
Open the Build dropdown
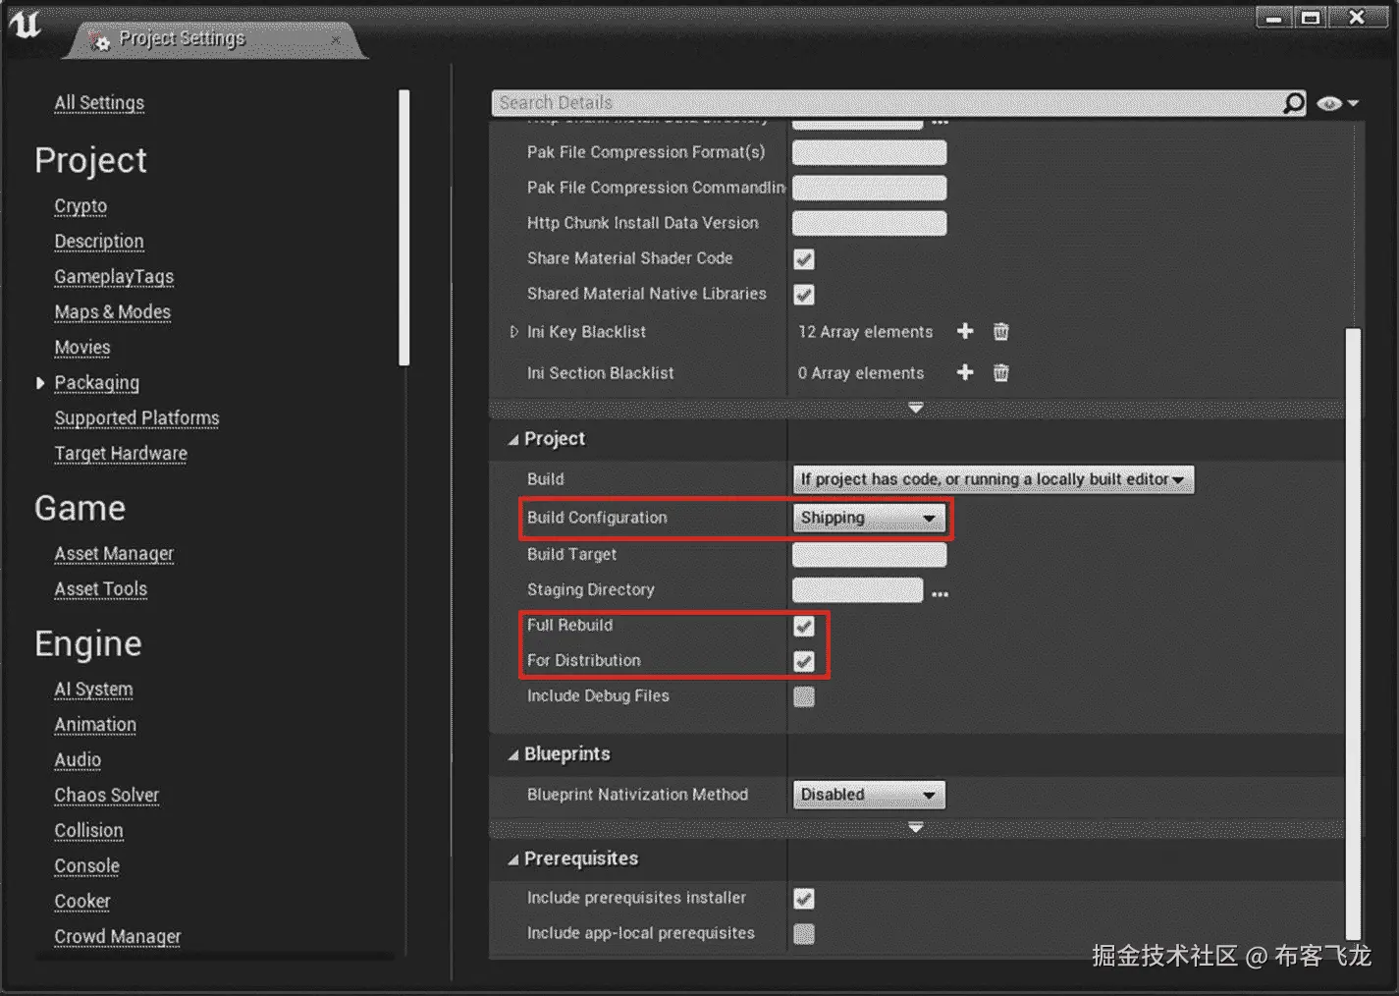click(x=993, y=479)
